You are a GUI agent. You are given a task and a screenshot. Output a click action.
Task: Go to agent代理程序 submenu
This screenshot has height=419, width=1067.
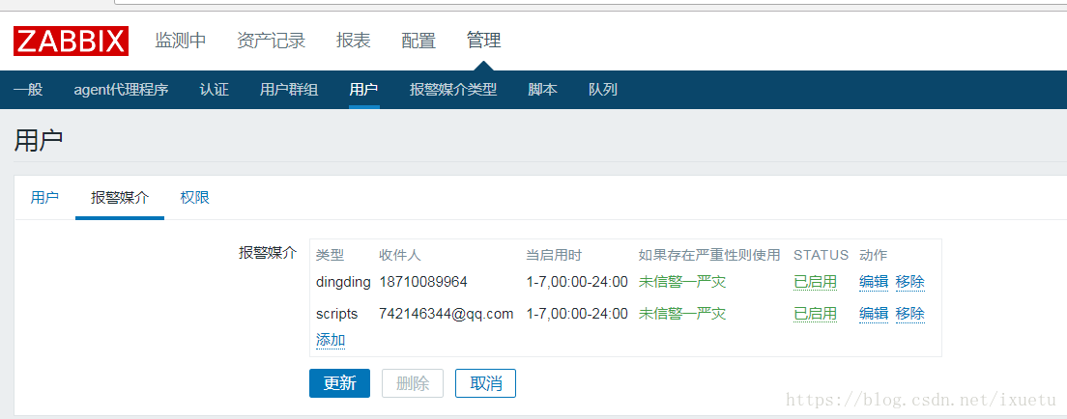coord(121,89)
